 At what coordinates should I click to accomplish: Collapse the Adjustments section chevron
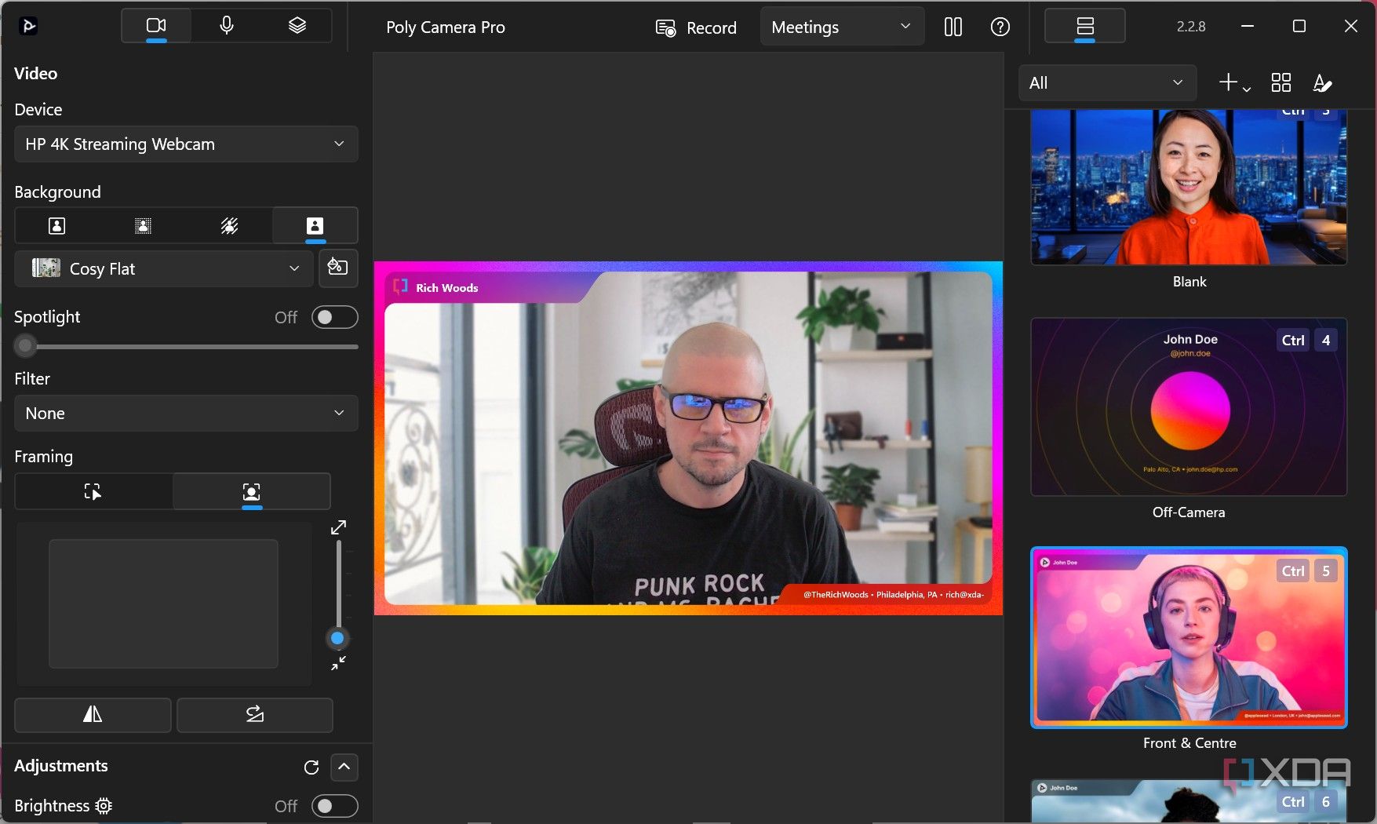[344, 767]
